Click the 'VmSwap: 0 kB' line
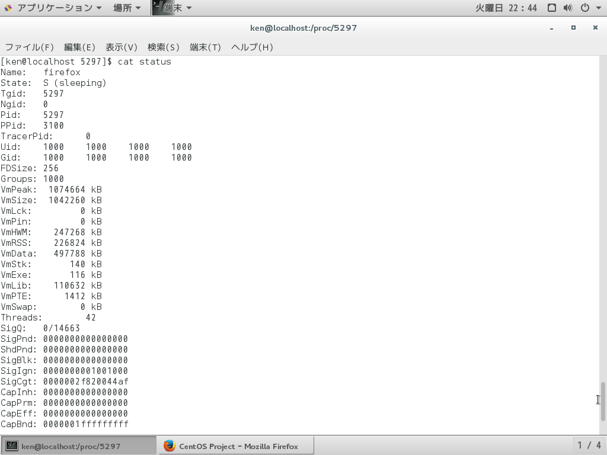 (x=51, y=307)
